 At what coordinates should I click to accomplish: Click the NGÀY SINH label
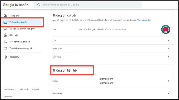(x=57, y=49)
